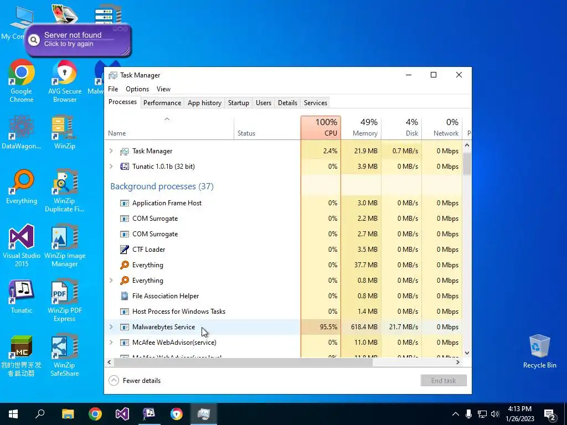
Task: Click the Tunatic search magnifier icon
Action: tap(34, 40)
